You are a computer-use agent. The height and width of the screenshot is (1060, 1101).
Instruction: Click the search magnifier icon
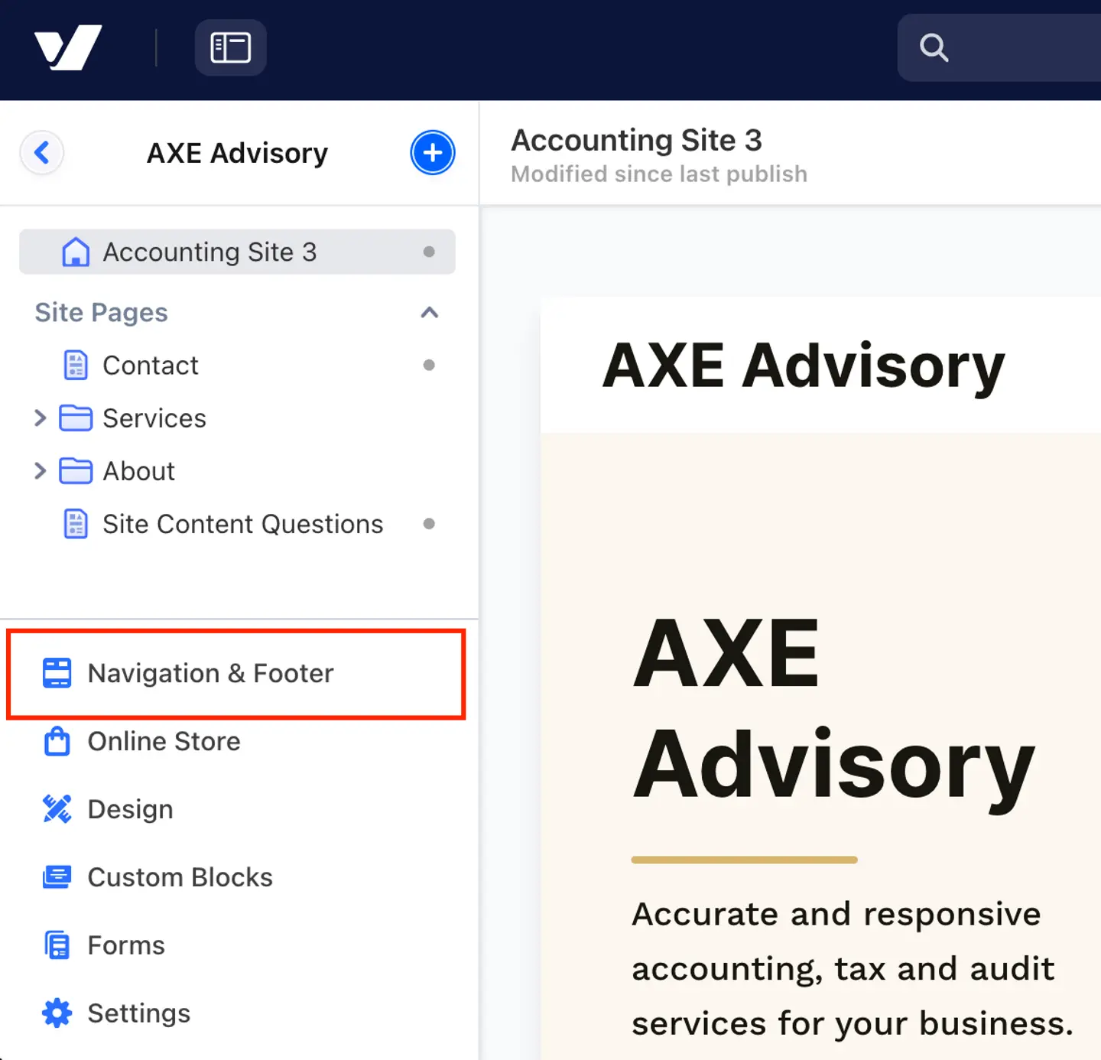pyautogui.click(x=934, y=47)
